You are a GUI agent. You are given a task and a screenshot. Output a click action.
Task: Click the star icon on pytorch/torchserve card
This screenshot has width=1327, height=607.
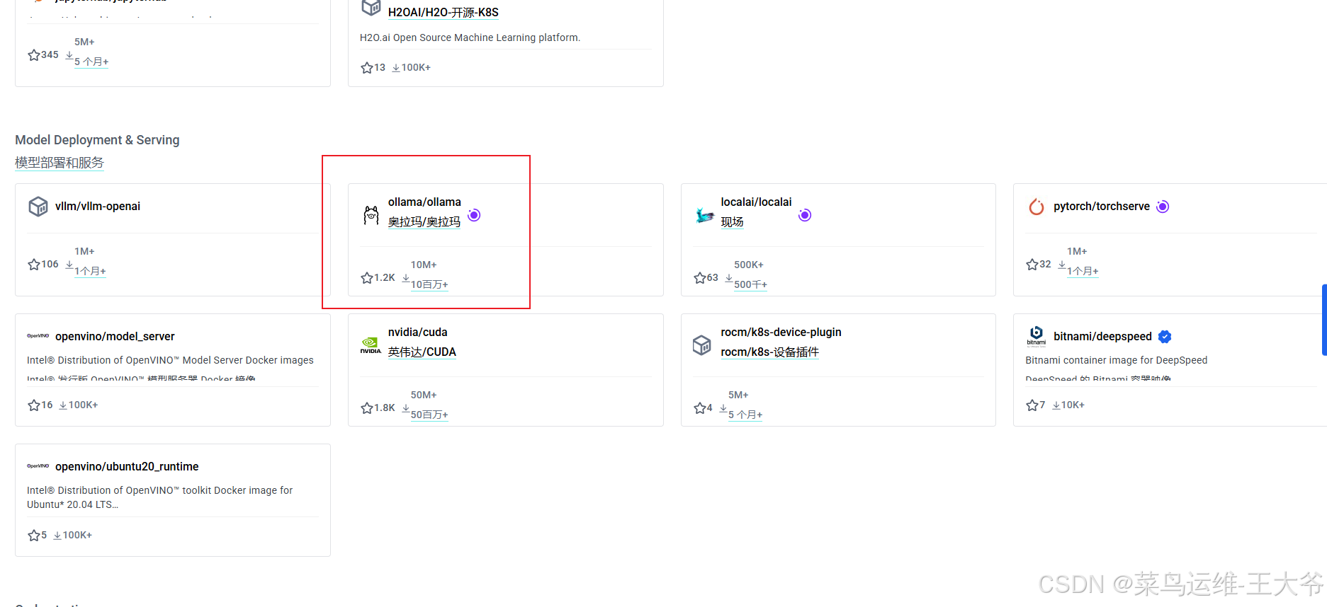click(1032, 265)
